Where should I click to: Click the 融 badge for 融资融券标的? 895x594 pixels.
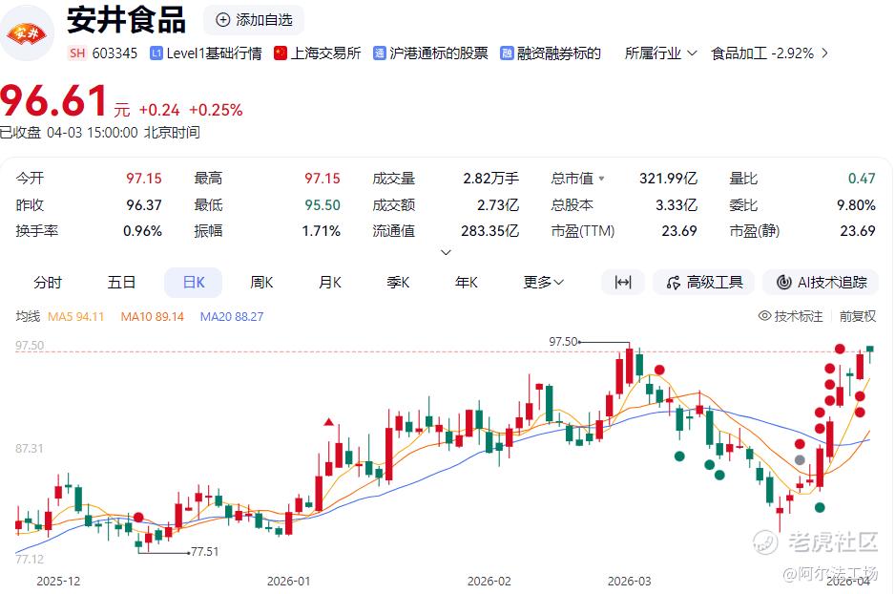[507, 53]
